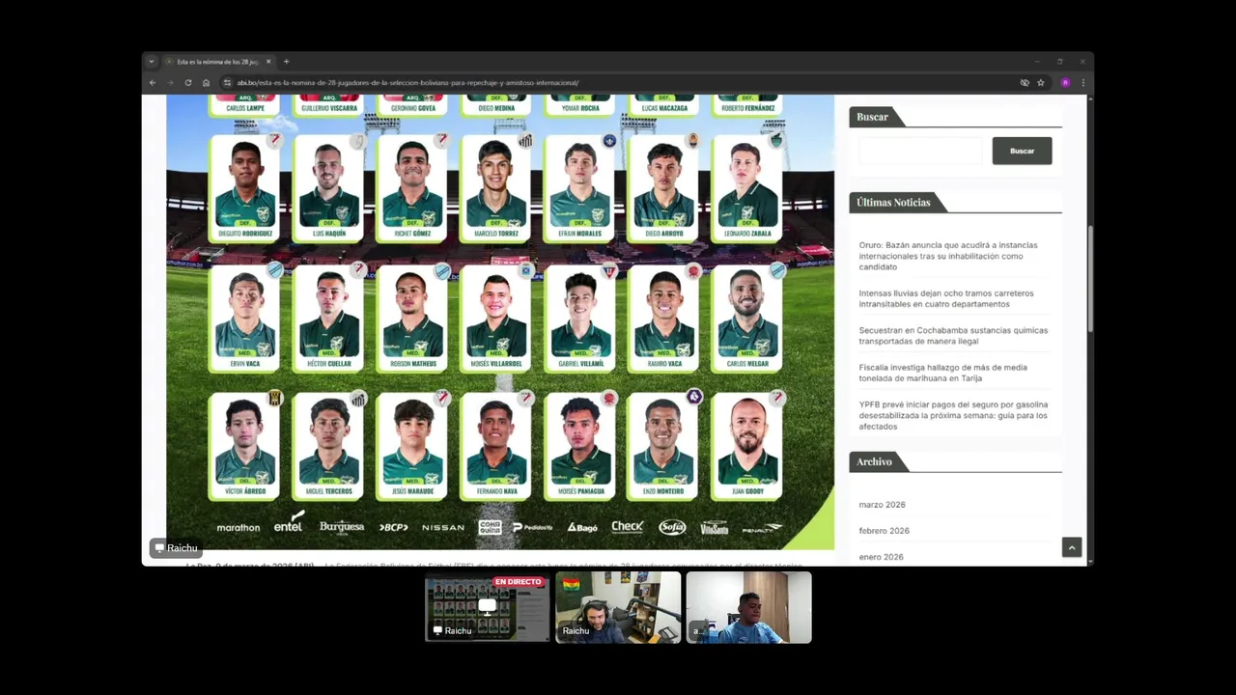Click the Archivo heading

click(874, 461)
